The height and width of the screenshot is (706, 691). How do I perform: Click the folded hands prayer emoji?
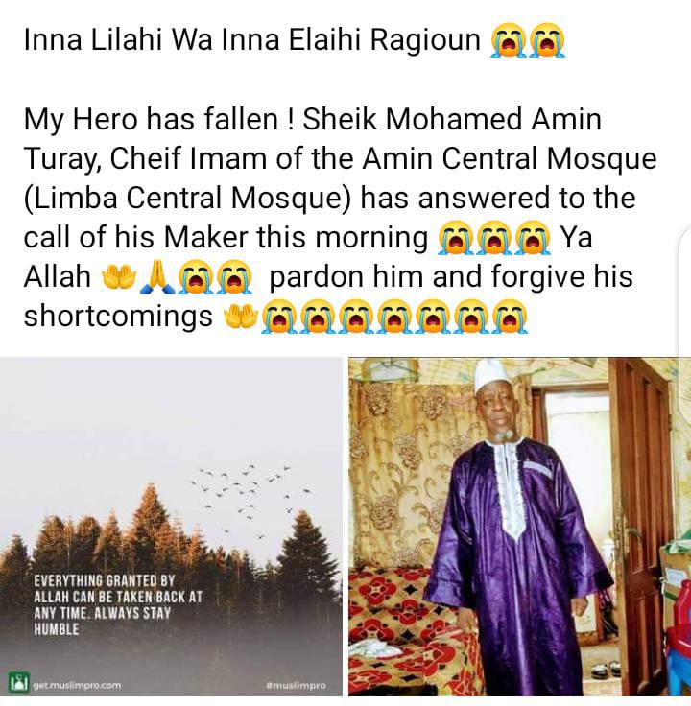(x=157, y=277)
